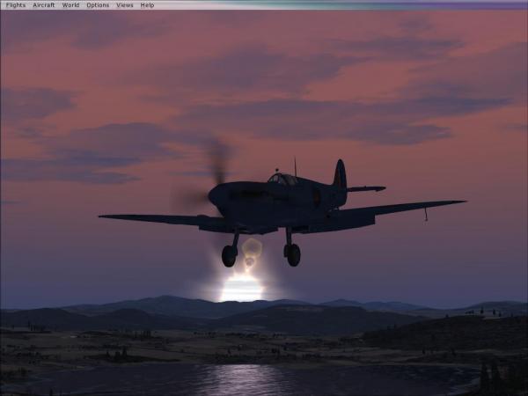The height and width of the screenshot is (396, 528).
Task: Open the Options menu
Action: 98,5
